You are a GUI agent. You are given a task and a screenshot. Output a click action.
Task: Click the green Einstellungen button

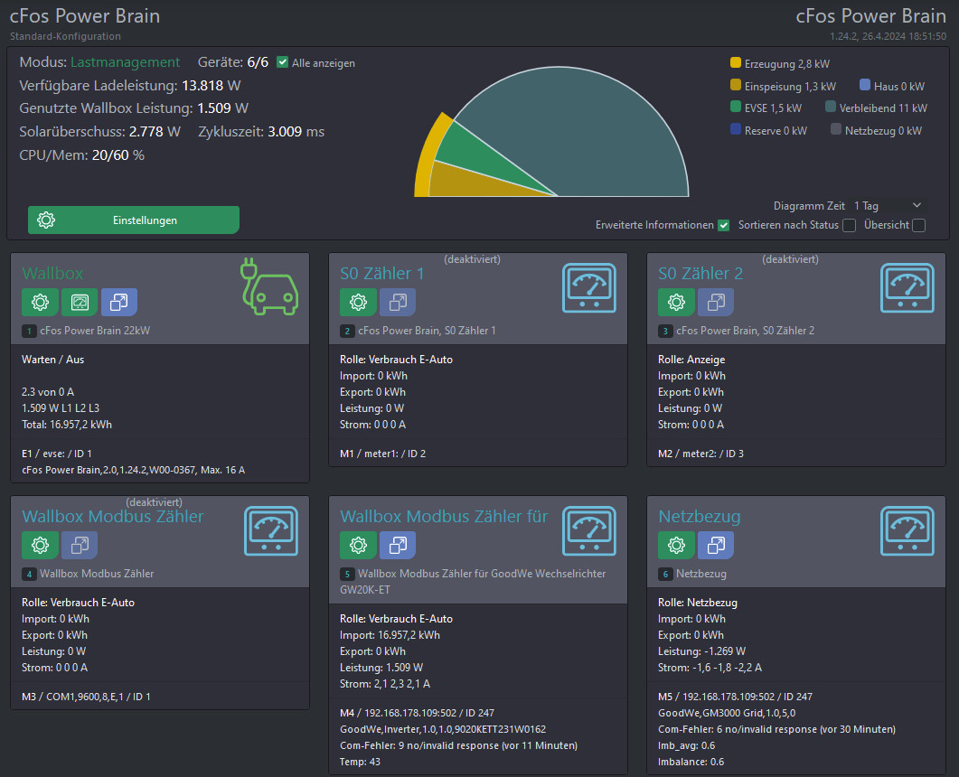(134, 220)
